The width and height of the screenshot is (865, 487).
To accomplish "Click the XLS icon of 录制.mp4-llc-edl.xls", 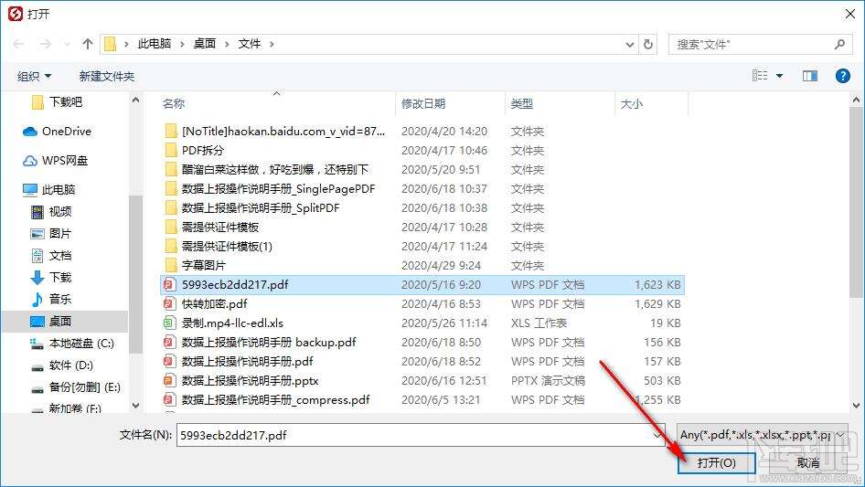I will [169, 323].
